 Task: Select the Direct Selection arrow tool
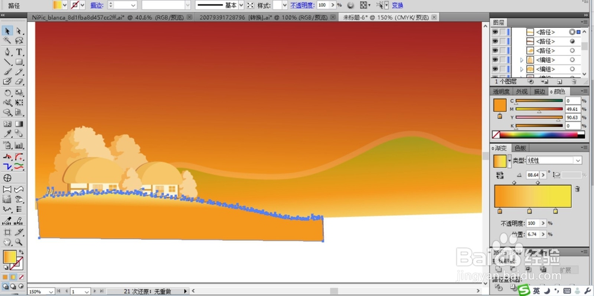(19, 31)
